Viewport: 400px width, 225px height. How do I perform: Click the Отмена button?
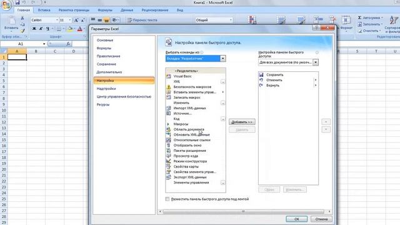pyautogui.click(x=321, y=219)
